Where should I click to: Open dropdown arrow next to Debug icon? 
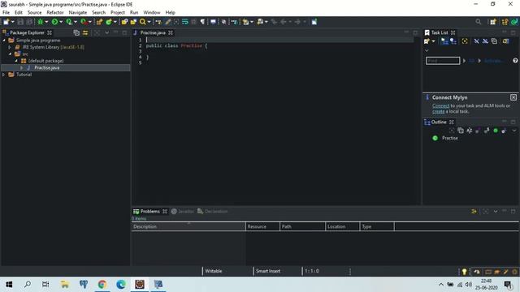click(46, 22)
